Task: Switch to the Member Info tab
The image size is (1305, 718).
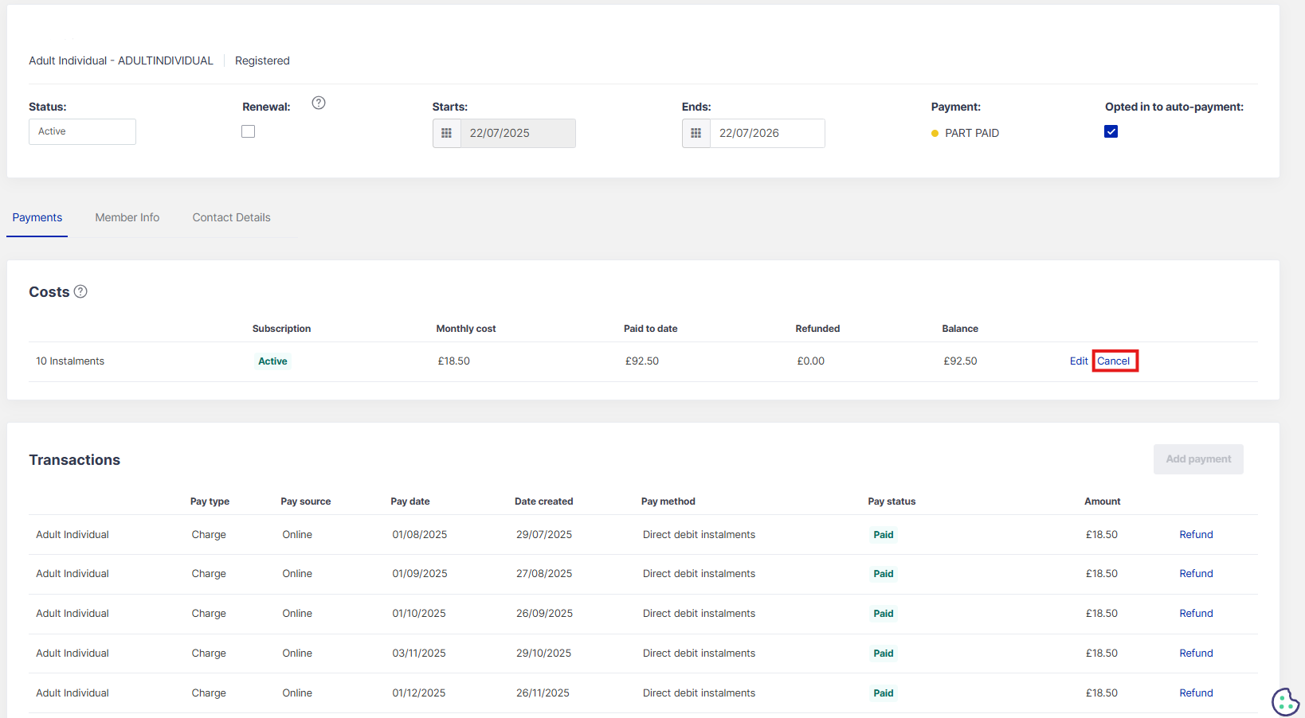Action: (x=127, y=217)
